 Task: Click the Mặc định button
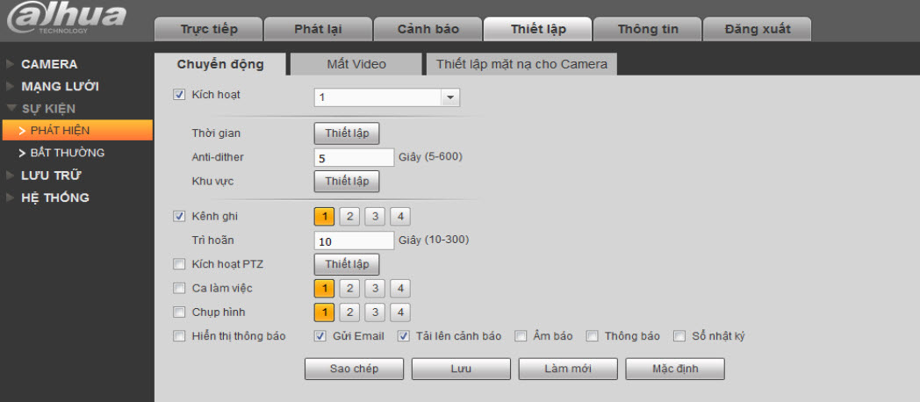675,369
